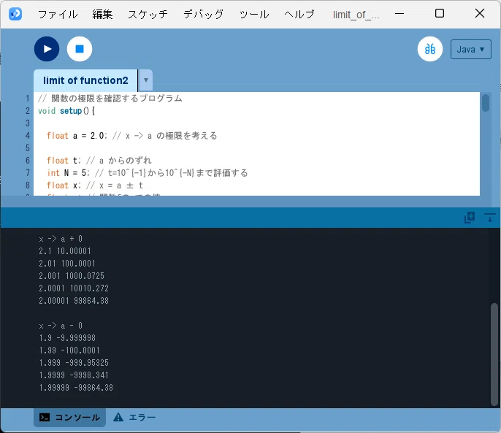This screenshot has width=501, height=433.
Task: Open the ヘルプ menu
Action: tap(299, 15)
